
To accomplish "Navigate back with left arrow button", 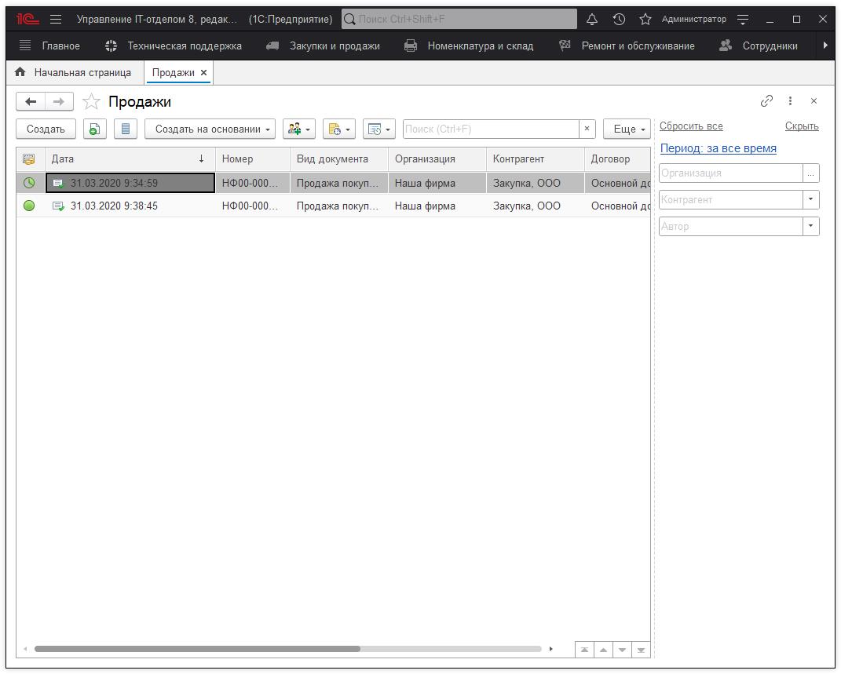I will pyautogui.click(x=31, y=101).
